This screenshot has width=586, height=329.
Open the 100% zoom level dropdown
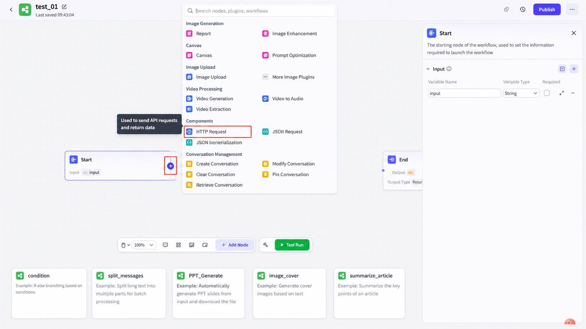click(144, 245)
